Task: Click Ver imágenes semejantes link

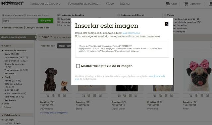Action: (x=54, y=113)
